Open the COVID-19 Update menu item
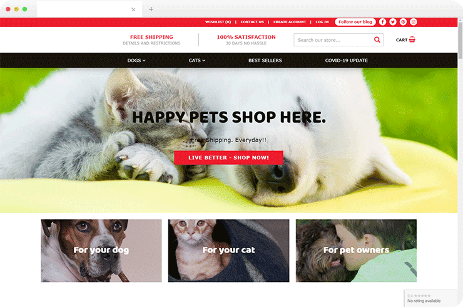This screenshot has width=463, height=307. (x=347, y=60)
